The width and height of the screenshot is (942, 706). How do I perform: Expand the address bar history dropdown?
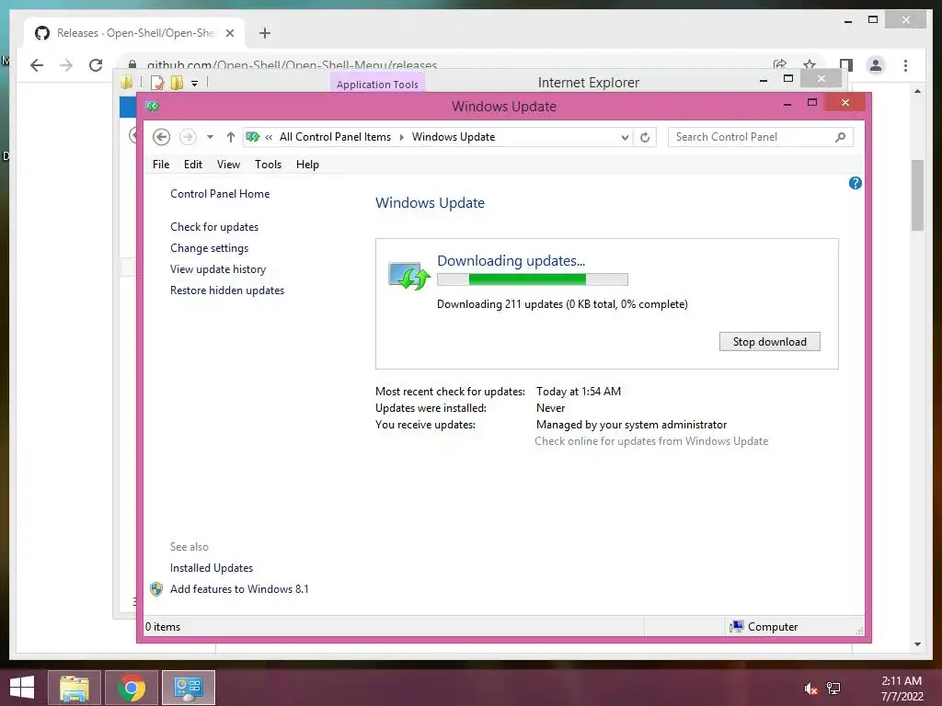[x=625, y=138]
